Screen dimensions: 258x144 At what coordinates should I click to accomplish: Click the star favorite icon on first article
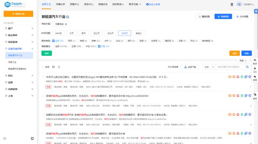click(x=234, y=76)
